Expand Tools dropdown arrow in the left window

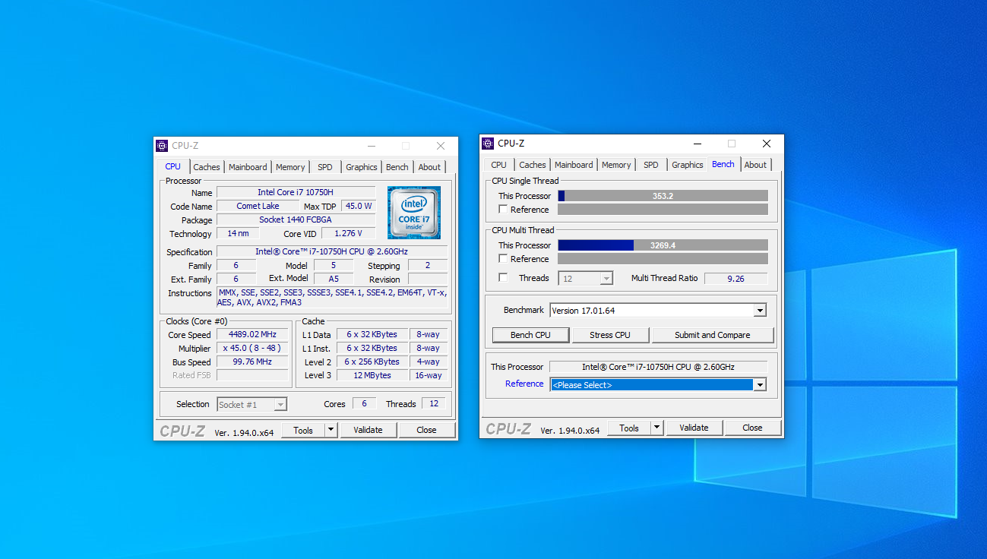[x=331, y=430]
